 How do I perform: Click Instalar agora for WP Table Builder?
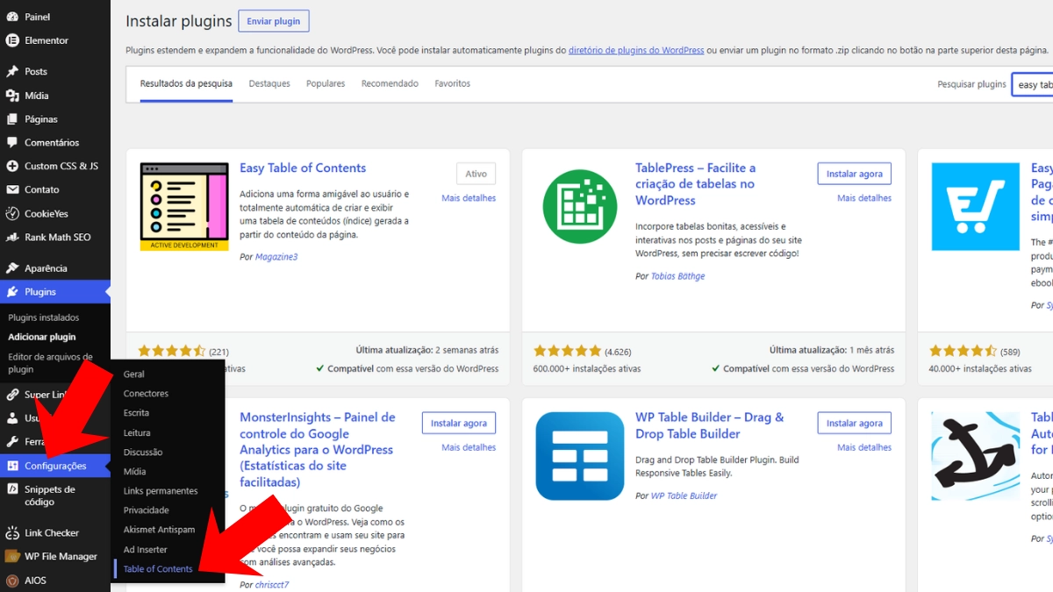[x=854, y=423]
